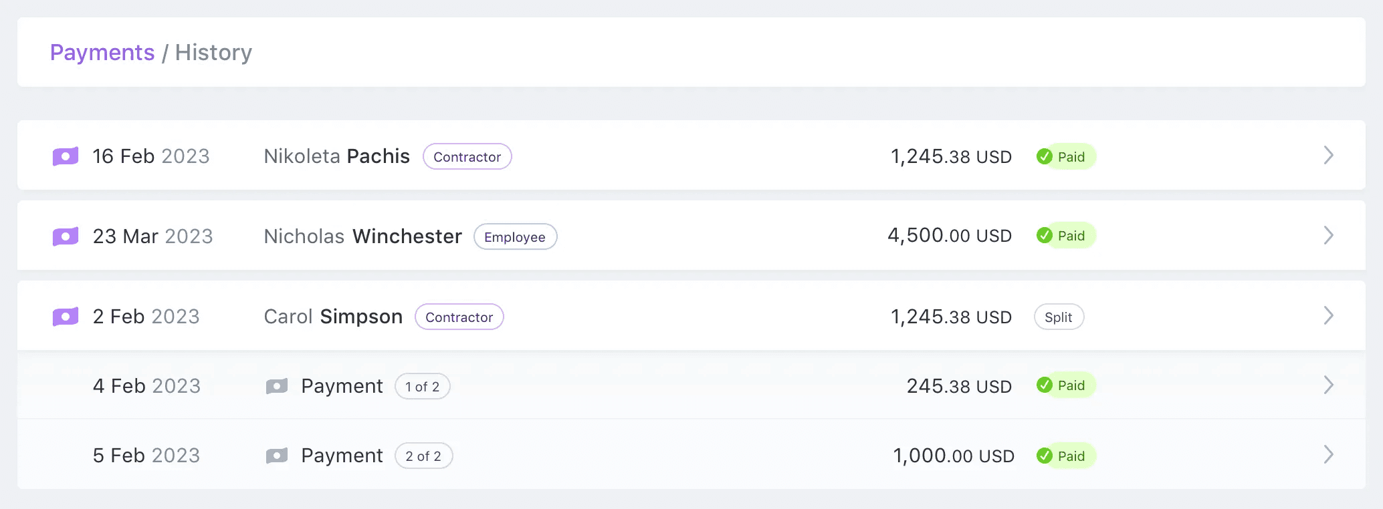Click the 1 of 2 payment counter pill
This screenshot has height=509, width=1383.
[x=423, y=386]
